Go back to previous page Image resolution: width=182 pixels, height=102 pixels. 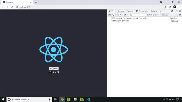(3, 7)
